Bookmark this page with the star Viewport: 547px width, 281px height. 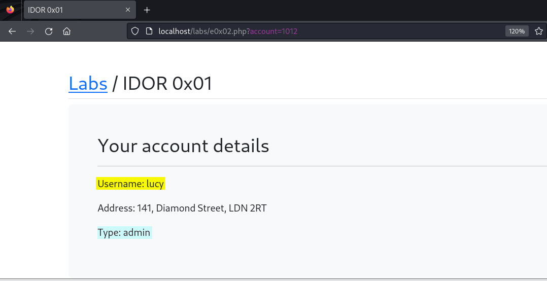point(539,31)
